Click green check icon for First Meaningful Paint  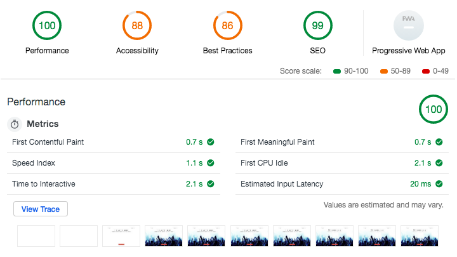[x=439, y=142]
